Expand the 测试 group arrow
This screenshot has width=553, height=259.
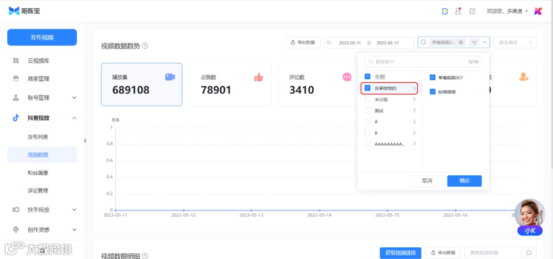click(x=414, y=110)
